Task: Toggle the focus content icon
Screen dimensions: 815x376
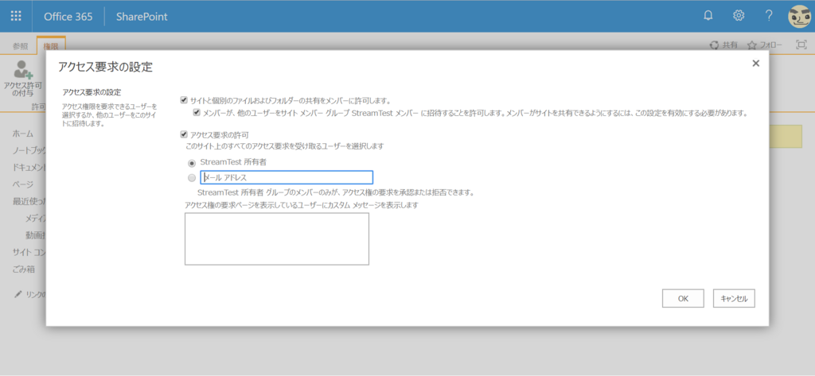Action: pyautogui.click(x=801, y=45)
